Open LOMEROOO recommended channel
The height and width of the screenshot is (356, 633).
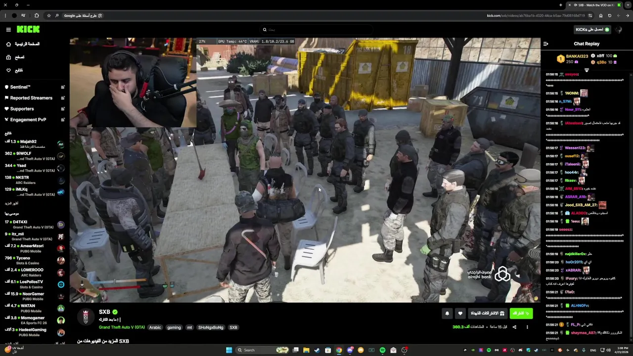pyautogui.click(x=35, y=272)
